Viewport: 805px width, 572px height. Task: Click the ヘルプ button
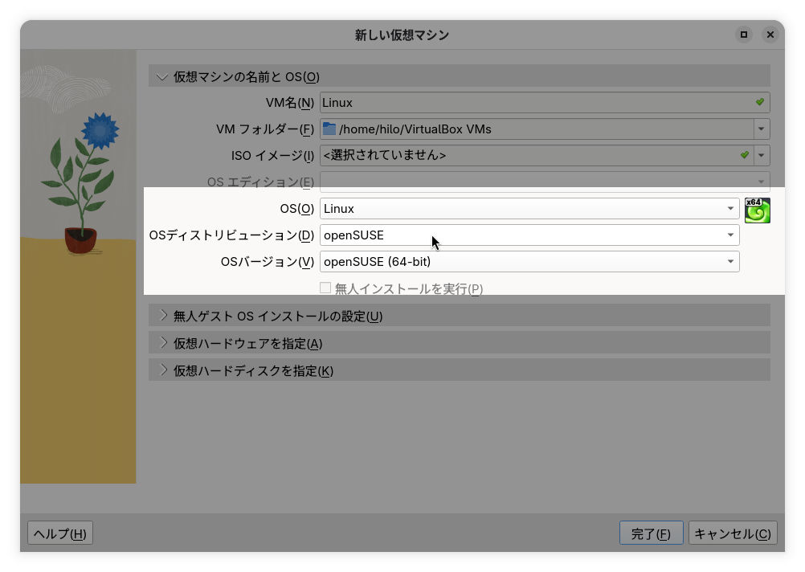click(x=60, y=533)
